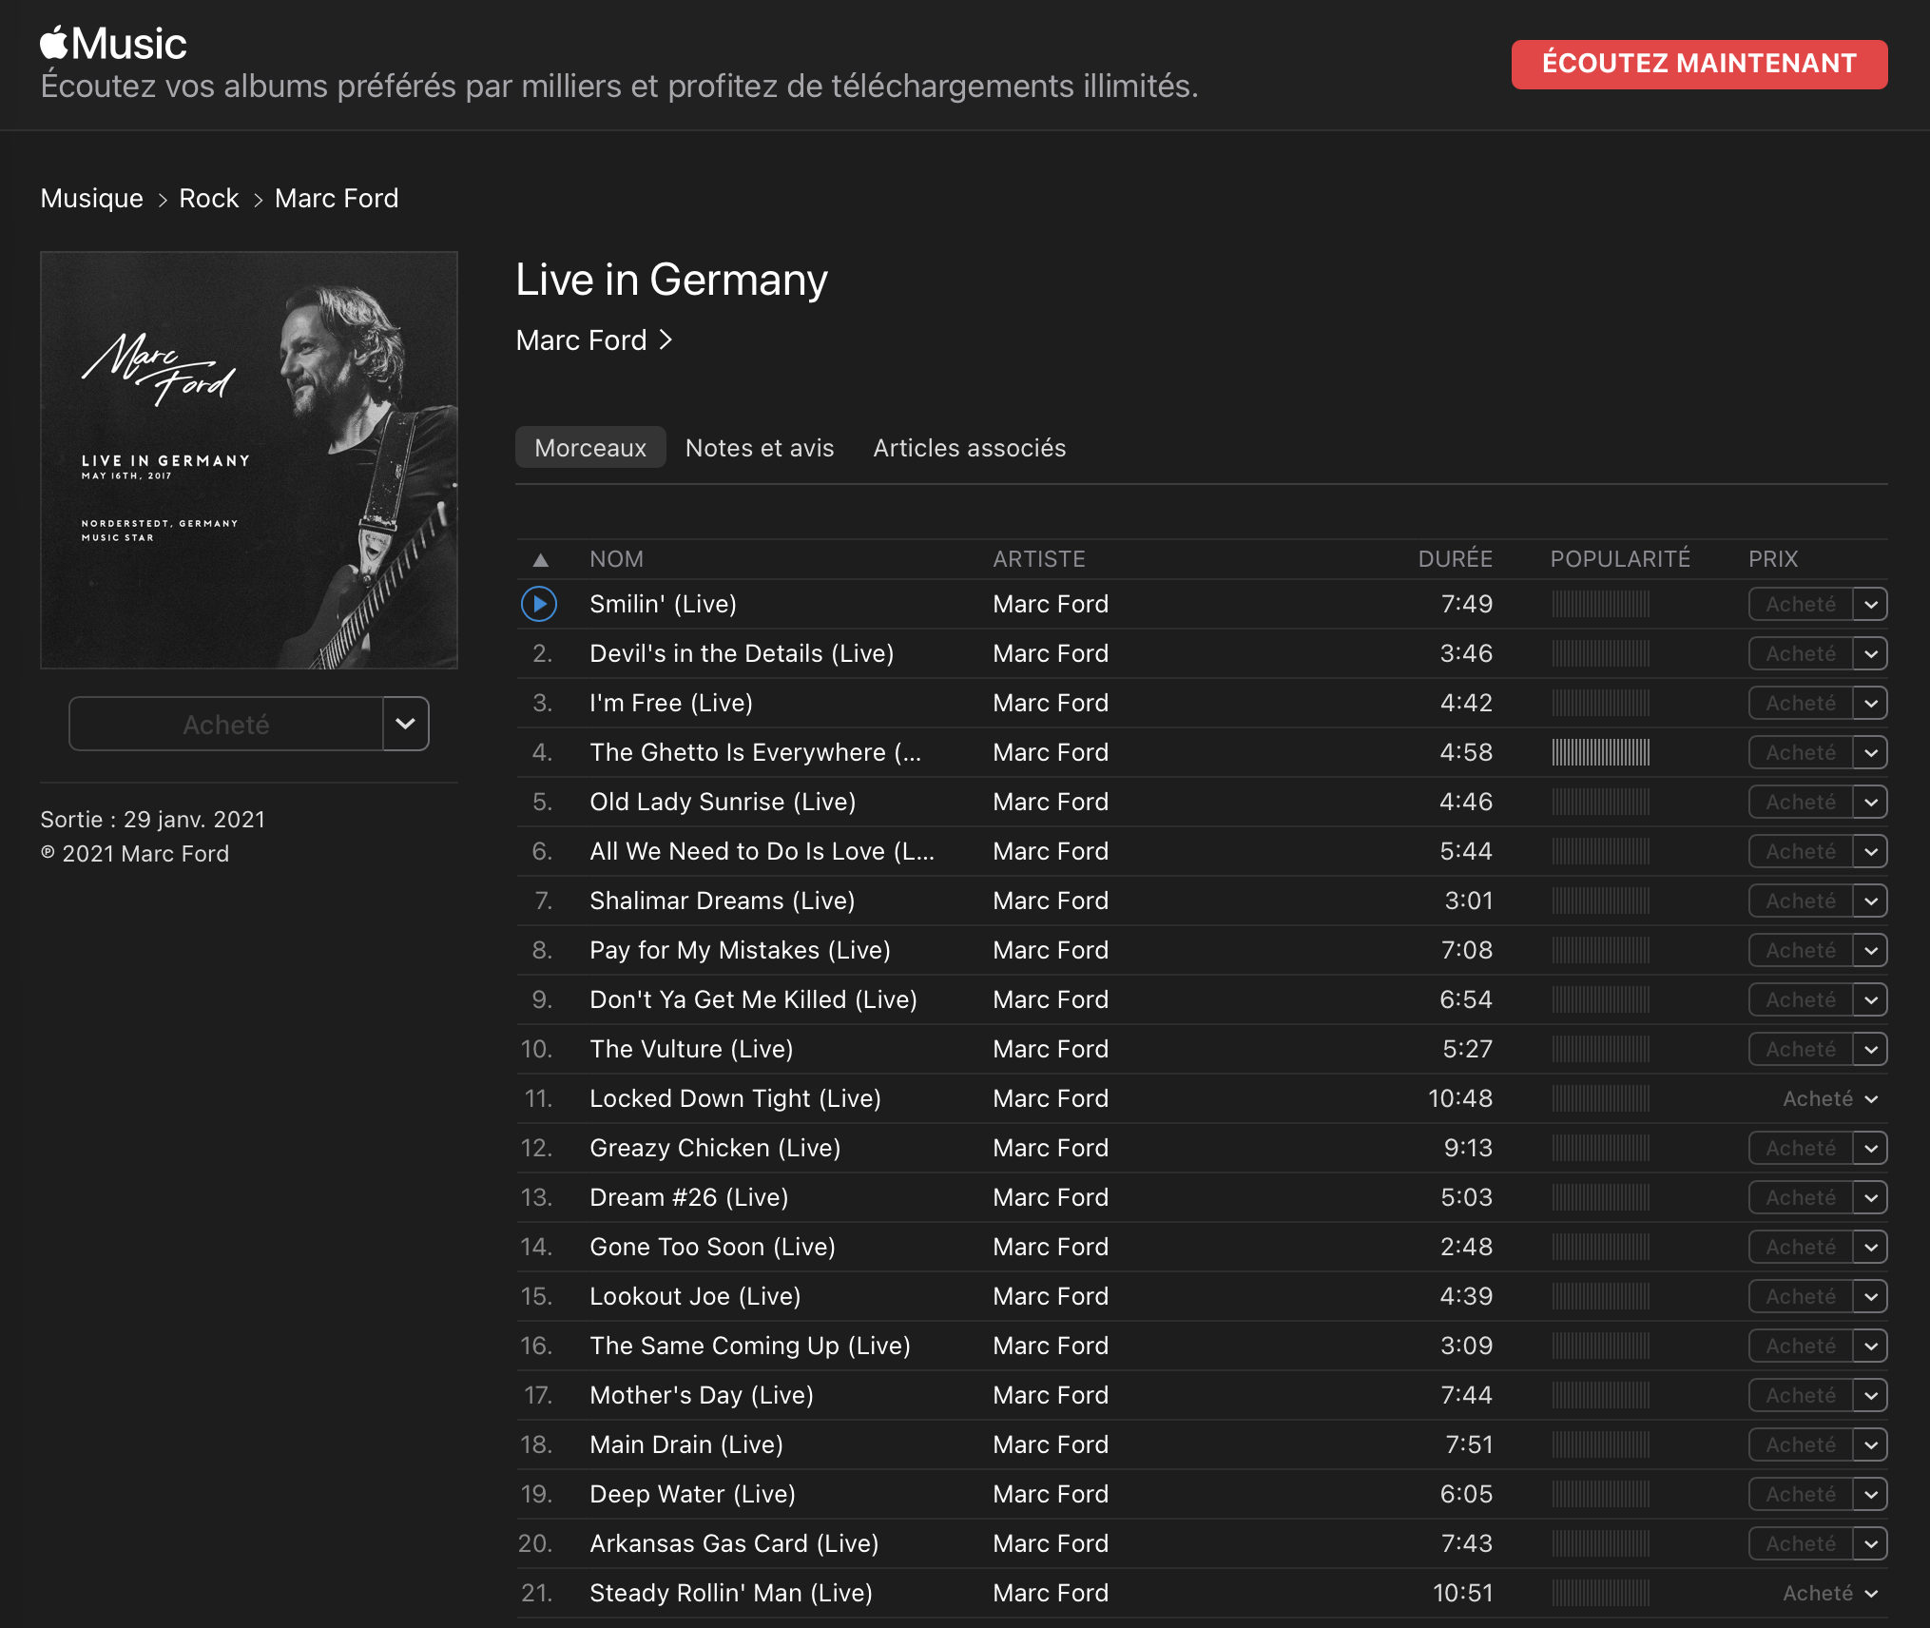Image resolution: width=1930 pixels, height=1628 pixels.
Task: Open price dropdown for Devil's in the Details
Action: (x=1870, y=653)
